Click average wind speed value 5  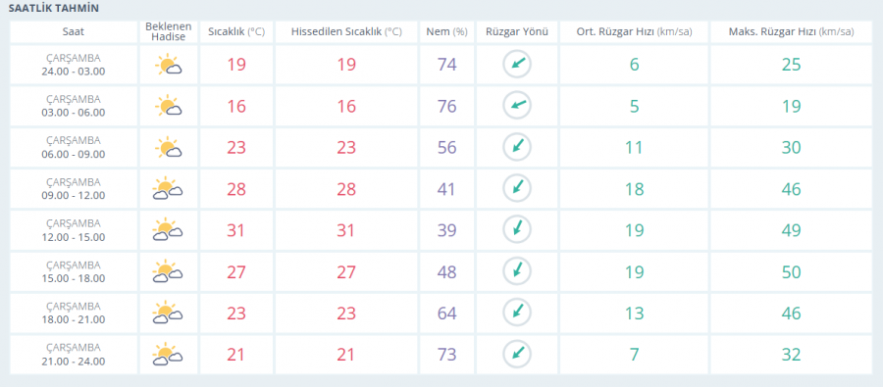click(x=634, y=106)
